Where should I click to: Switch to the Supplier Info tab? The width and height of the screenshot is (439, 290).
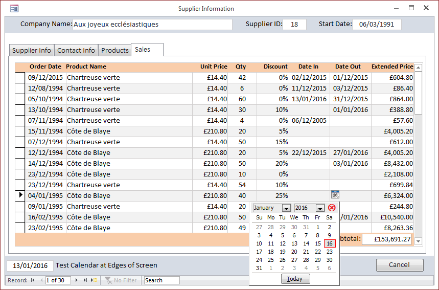[32, 50]
